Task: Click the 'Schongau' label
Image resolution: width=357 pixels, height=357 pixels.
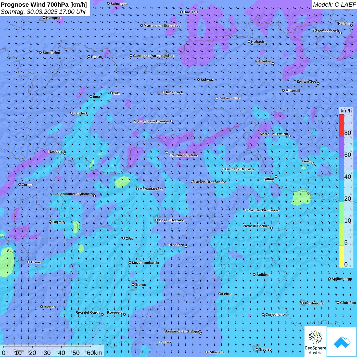Action: (119, 4)
